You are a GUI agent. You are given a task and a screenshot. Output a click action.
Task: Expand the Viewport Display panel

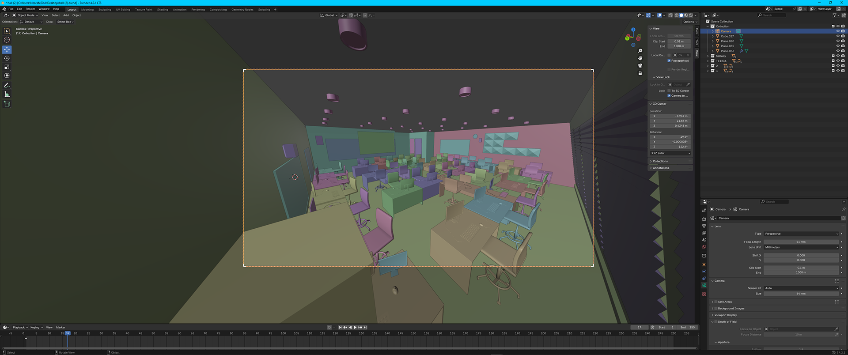coord(725,315)
